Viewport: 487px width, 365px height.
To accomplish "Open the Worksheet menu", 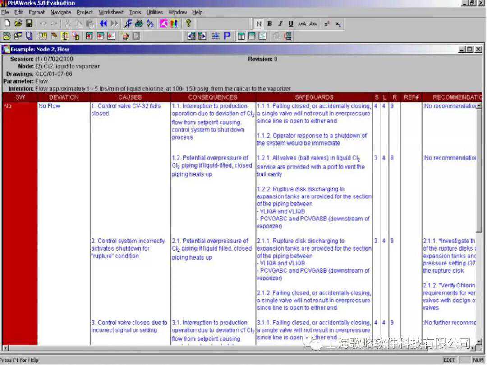I will (111, 12).
